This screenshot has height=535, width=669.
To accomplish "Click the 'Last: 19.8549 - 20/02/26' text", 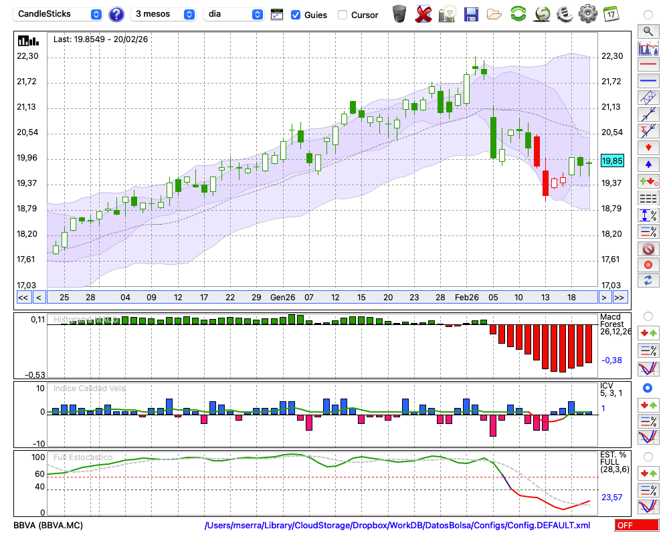I will point(101,39).
